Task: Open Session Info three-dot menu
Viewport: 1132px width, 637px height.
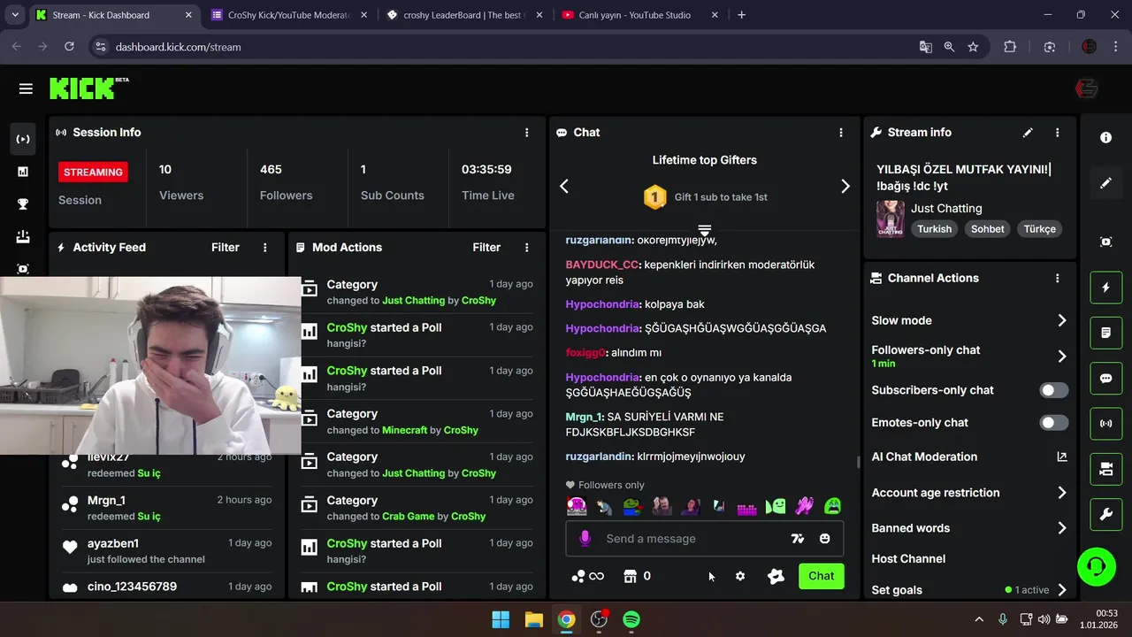Action: click(x=527, y=133)
